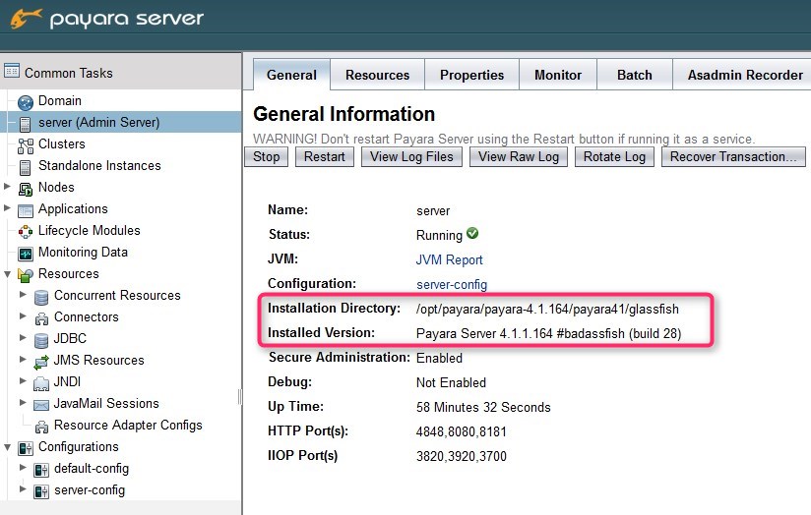Open the server-config configuration link
This screenshot has height=515, width=811.
[x=452, y=284]
